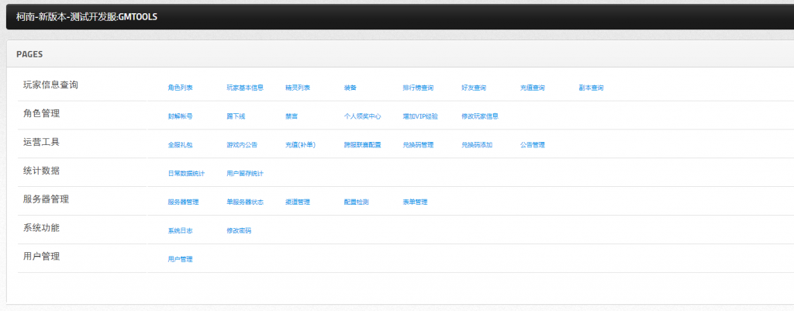Click the 修改密码 link
794x311 pixels.
[239, 230]
